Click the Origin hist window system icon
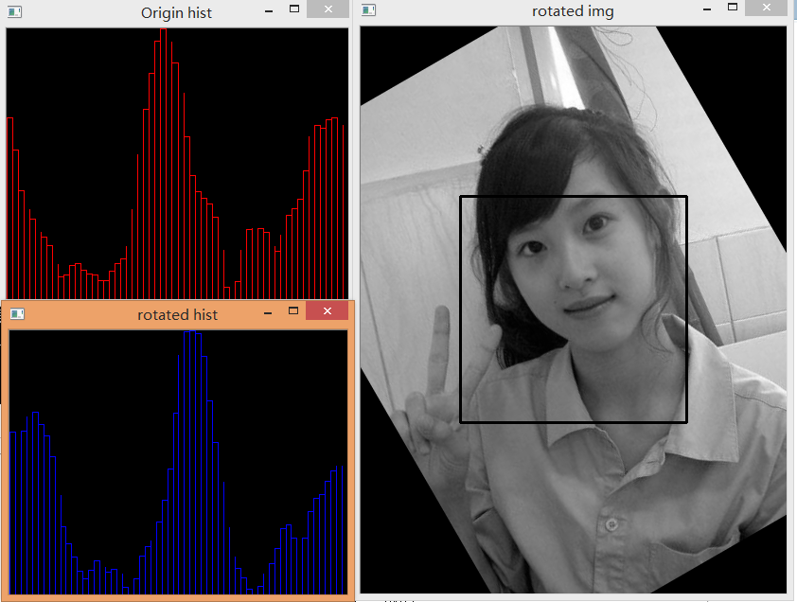The height and width of the screenshot is (602, 797). coord(15,12)
